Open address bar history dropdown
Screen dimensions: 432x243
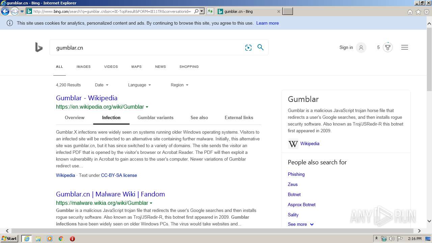click(202, 11)
